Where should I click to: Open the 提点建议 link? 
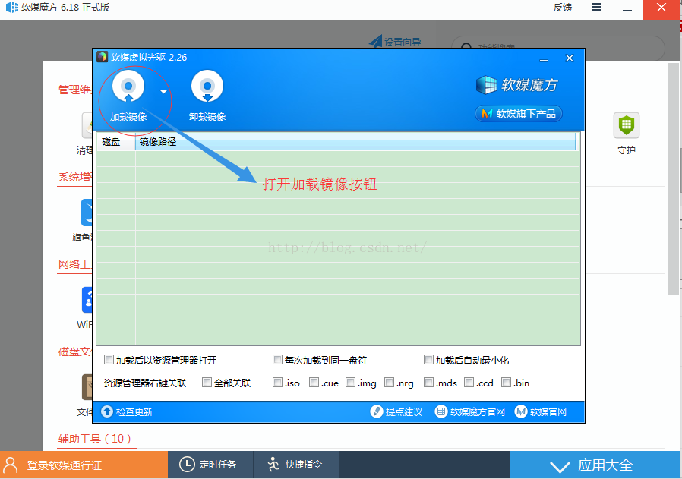click(x=403, y=411)
